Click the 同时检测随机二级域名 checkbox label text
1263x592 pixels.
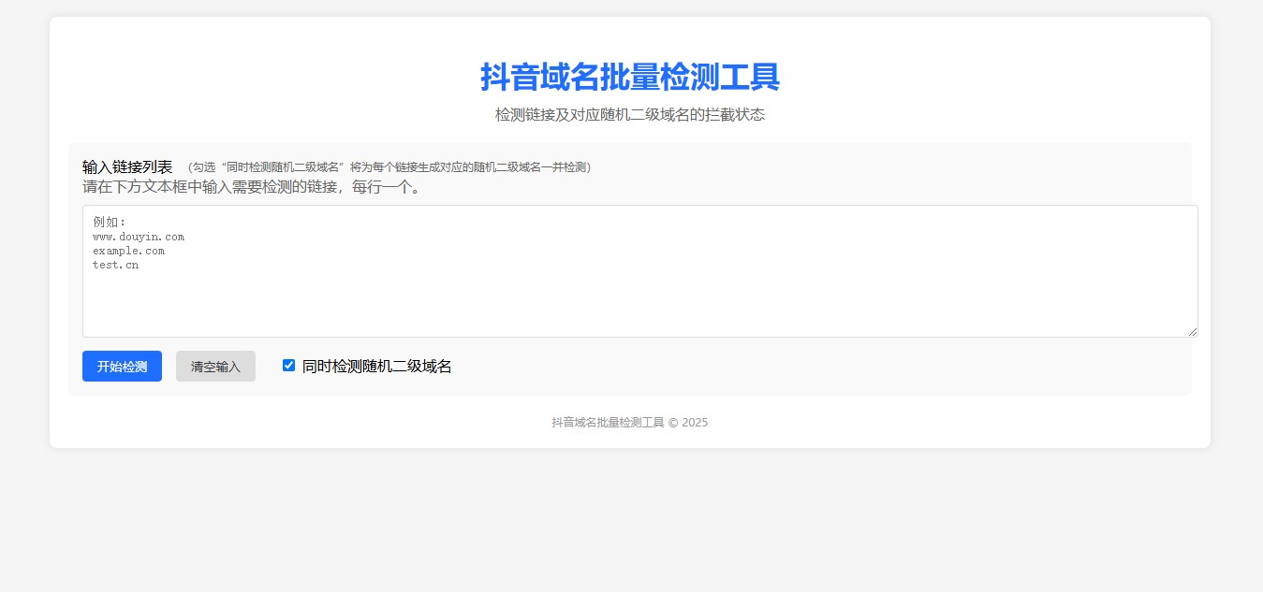[x=377, y=367]
